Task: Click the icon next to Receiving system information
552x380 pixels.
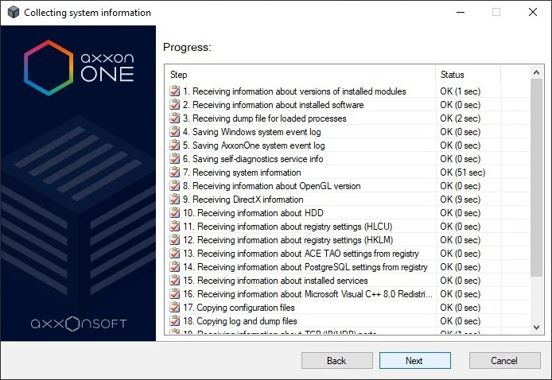Action: point(175,173)
